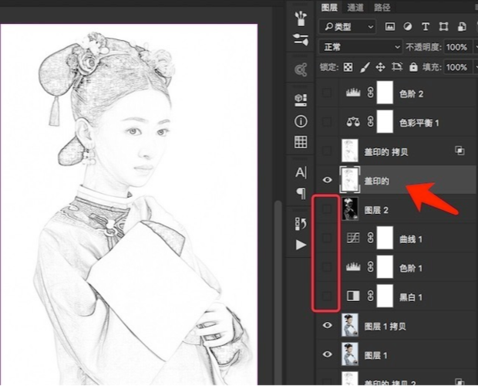Screen dimensions: 478x386
Task: Open the Paragraph panel icon
Action: 301,193
